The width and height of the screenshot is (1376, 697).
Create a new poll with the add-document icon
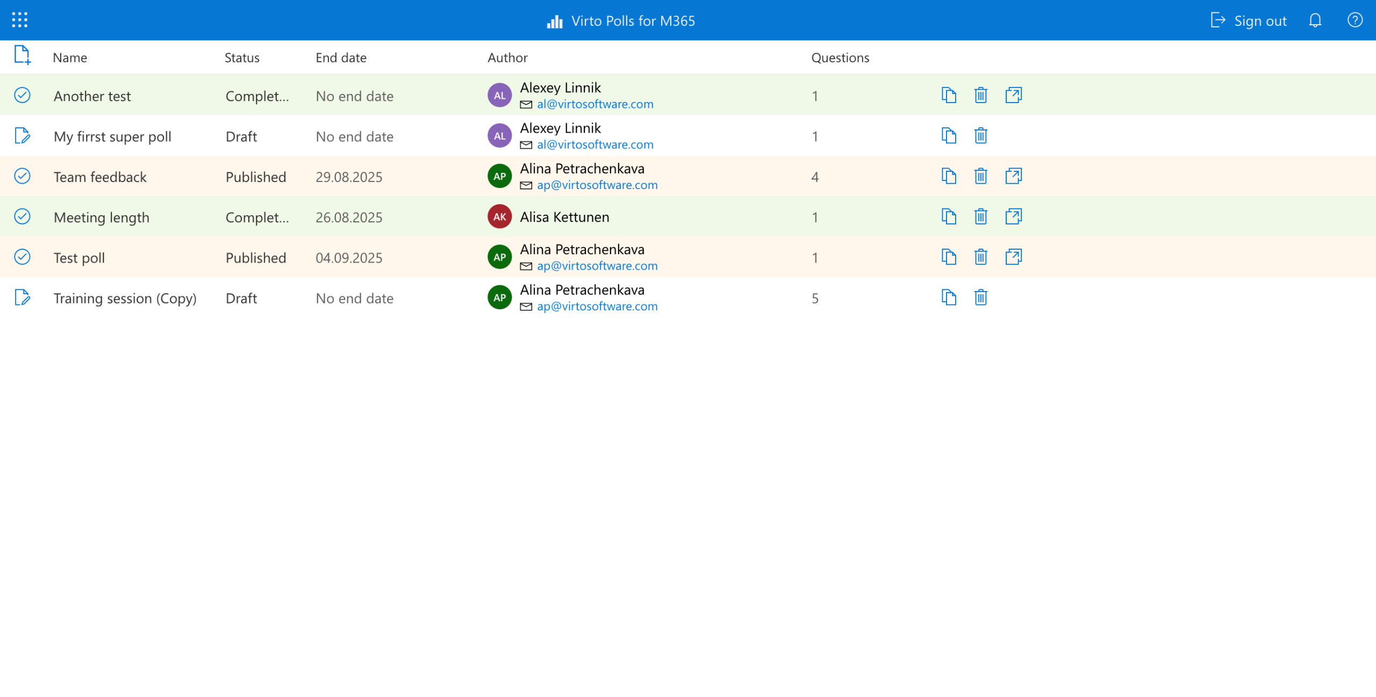[22, 55]
